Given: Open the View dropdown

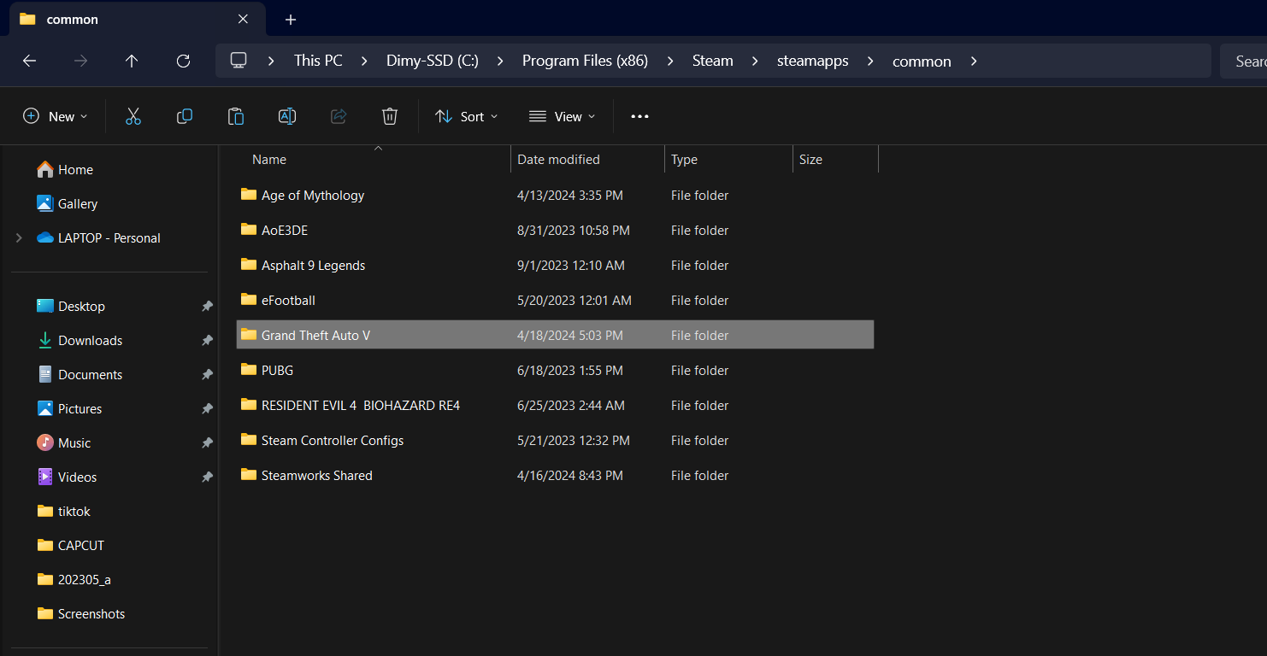Looking at the screenshot, I should pyautogui.click(x=561, y=115).
